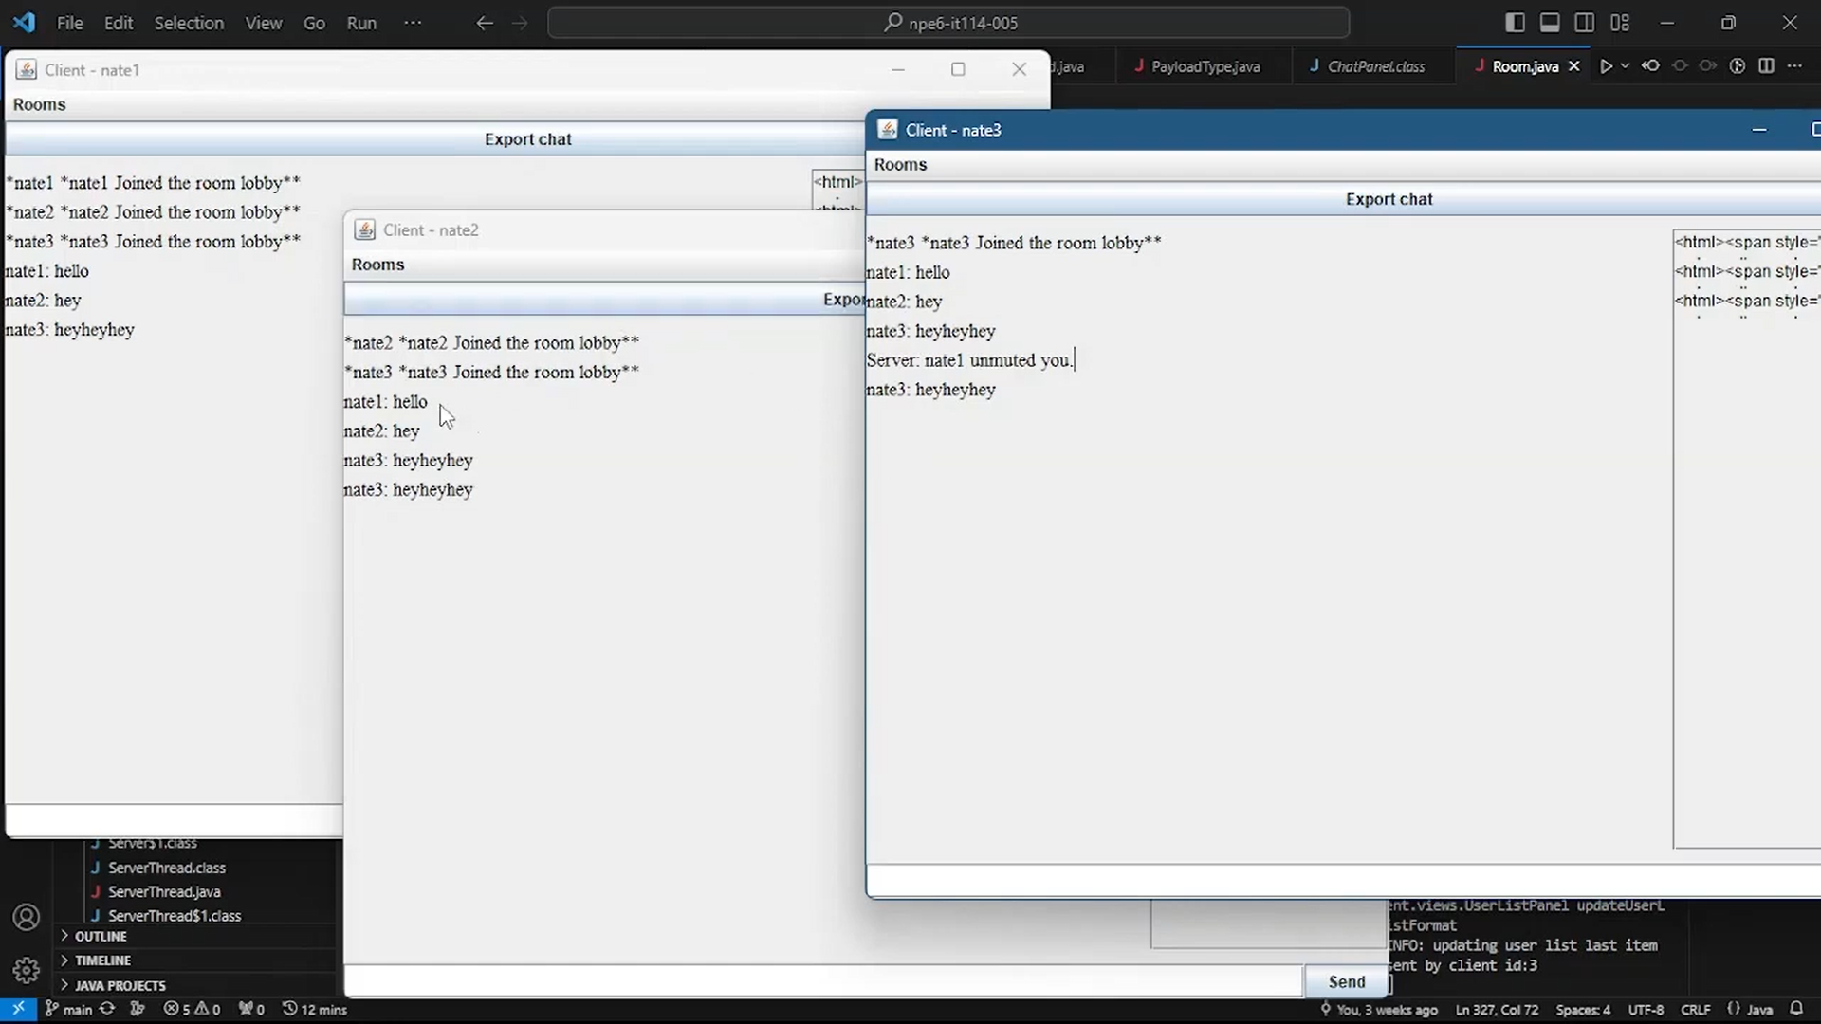Expand the JAVA PROJECTS section

120,985
